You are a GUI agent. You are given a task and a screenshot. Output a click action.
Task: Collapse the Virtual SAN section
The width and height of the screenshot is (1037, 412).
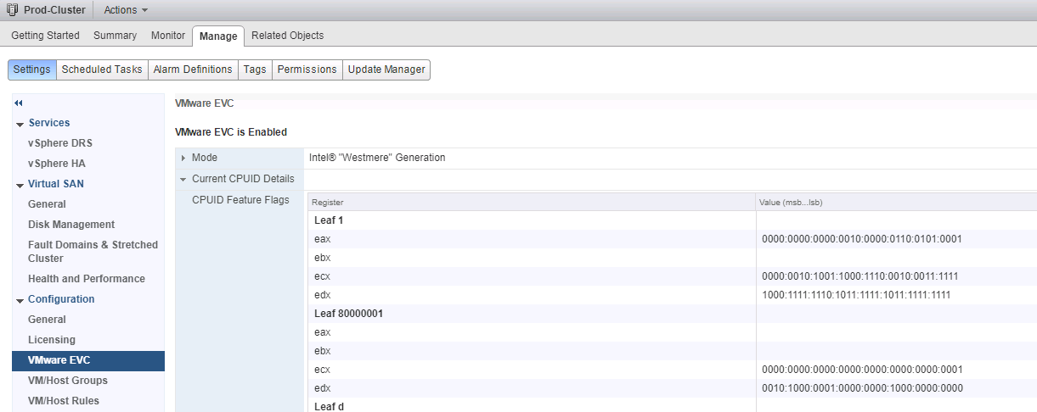pos(20,185)
